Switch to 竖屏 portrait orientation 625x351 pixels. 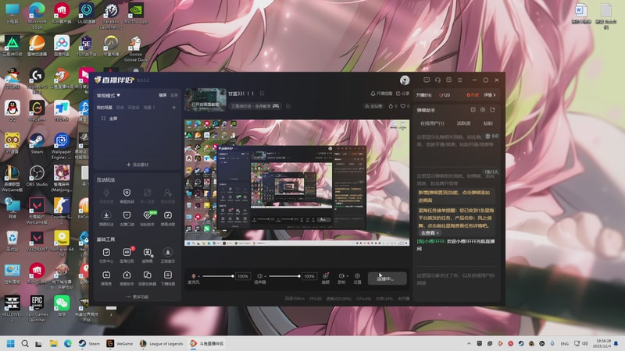(174, 95)
